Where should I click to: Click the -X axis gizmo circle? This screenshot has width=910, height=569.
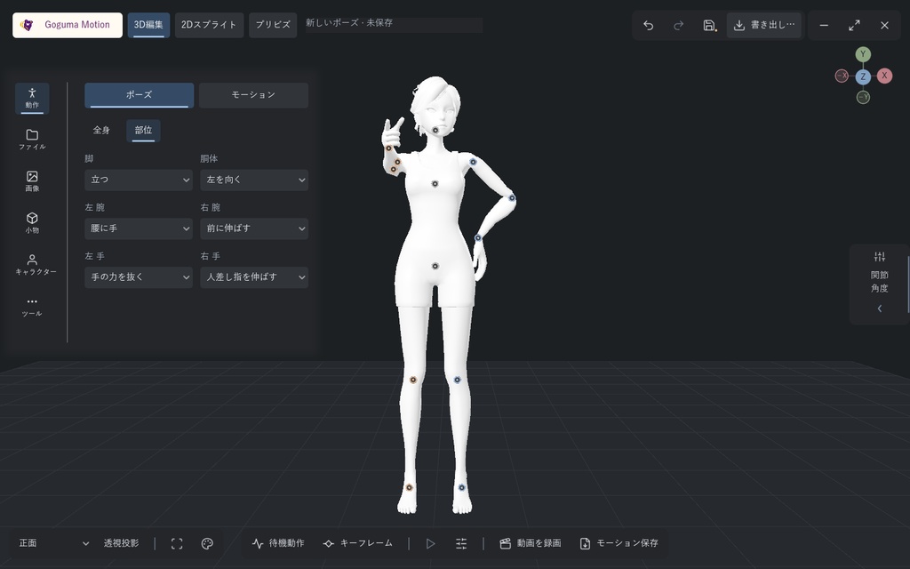[842, 76]
